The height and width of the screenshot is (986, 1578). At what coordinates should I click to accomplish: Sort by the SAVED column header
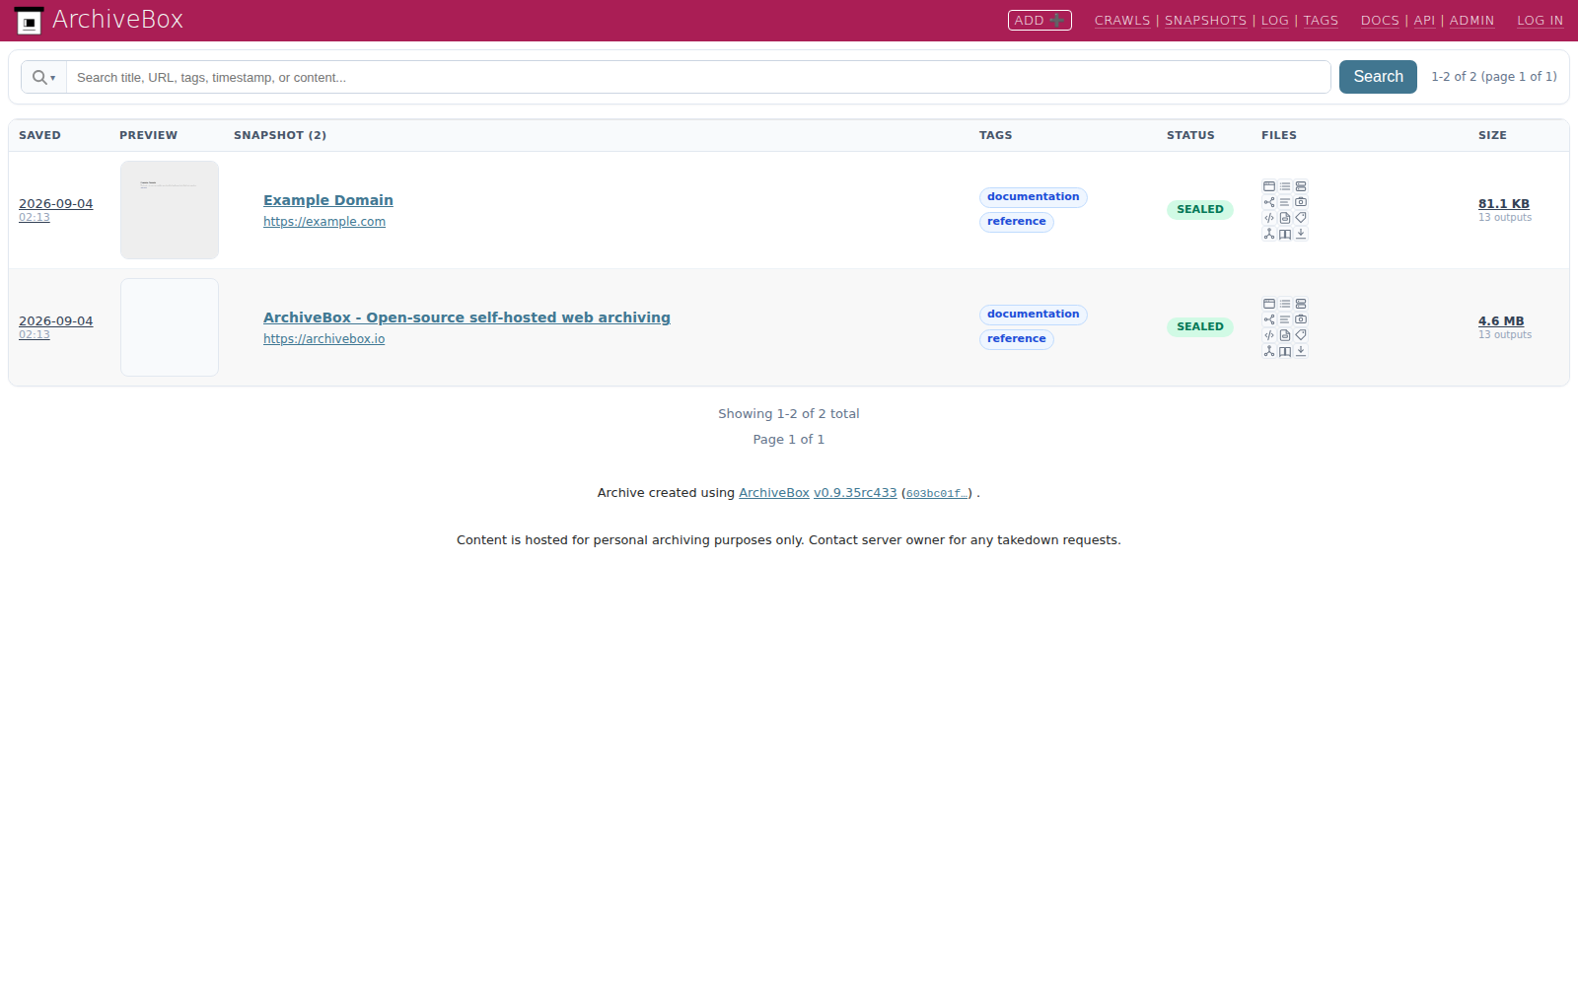pos(39,135)
